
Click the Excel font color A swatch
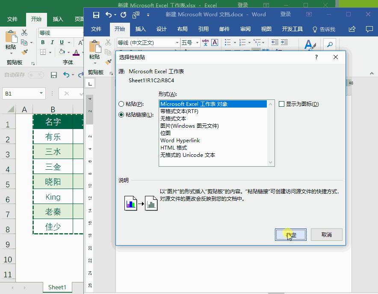(76, 52)
